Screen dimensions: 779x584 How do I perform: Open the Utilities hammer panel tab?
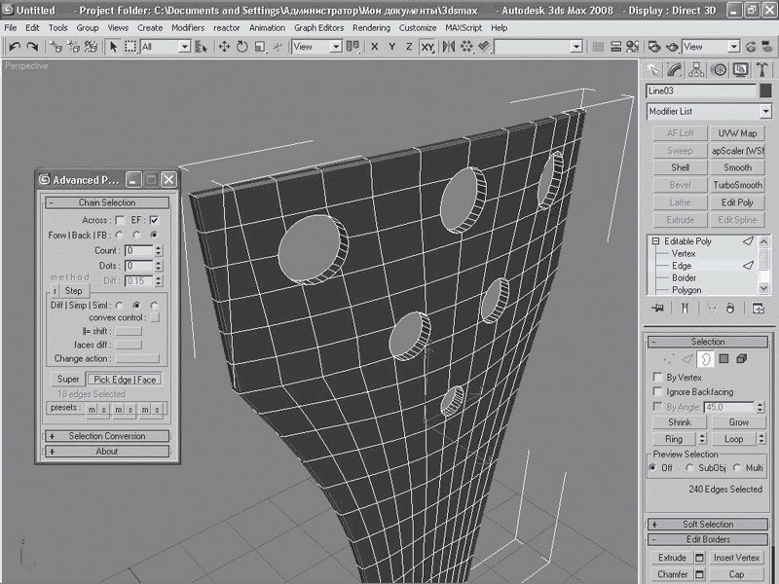(760, 70)
